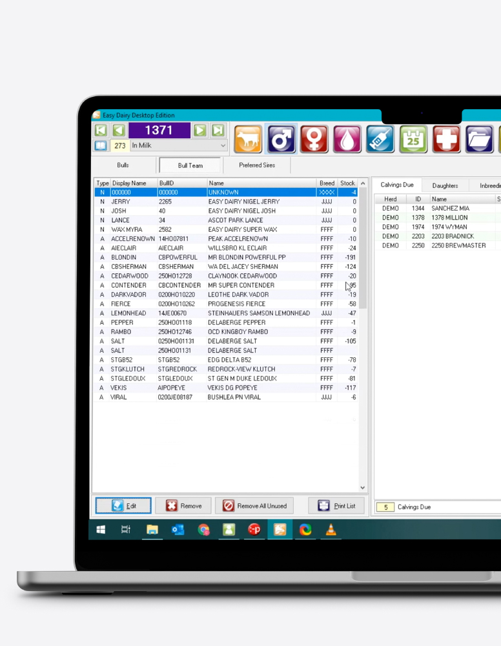This screenshot has height=646, width=501.
Task: Open the calendar 25 icon
Action: (x=413, y=140)
